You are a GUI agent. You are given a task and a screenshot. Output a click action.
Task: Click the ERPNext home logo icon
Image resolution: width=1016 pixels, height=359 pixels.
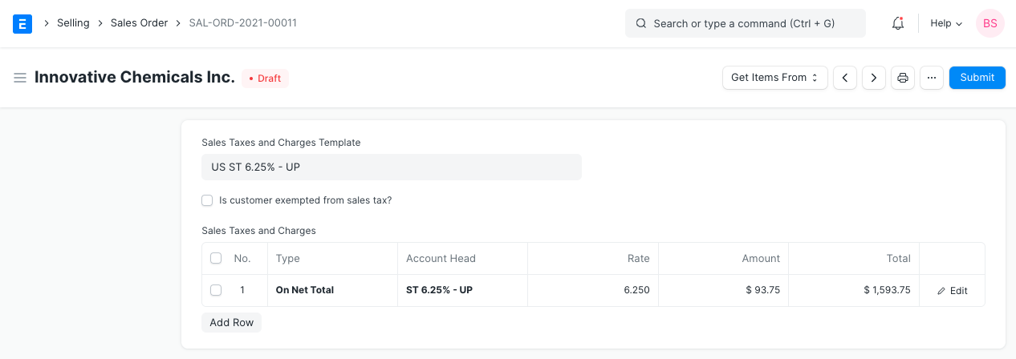tap(22, 24)
